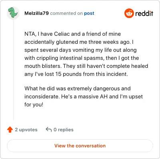
Task: Upvote with the orange arrow icon
Action: [x=10, y=130]
